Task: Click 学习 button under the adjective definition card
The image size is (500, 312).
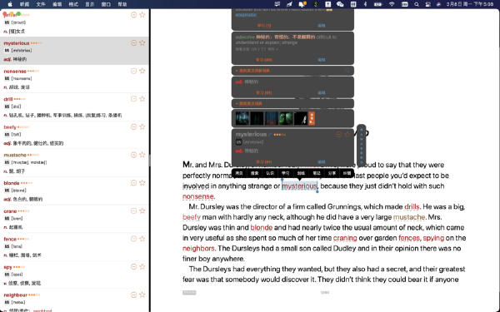Action: 263,60
